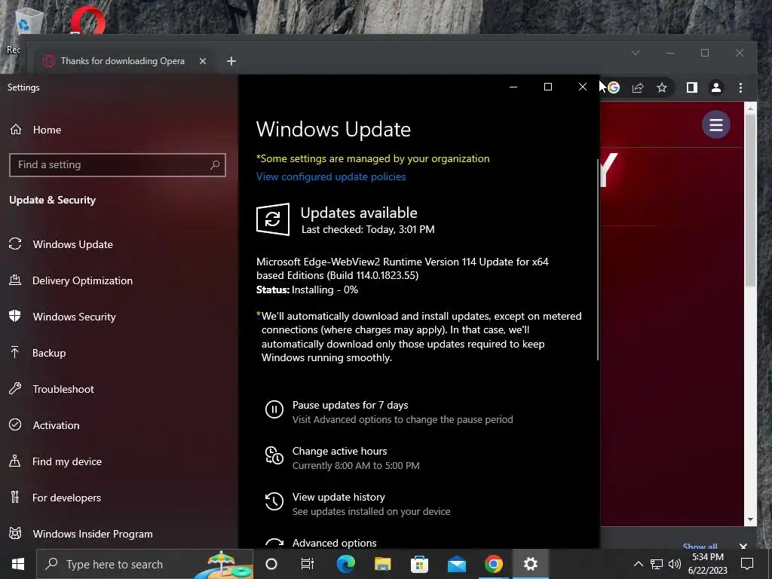This screenshot has height=579, width=772.
Task: Launch Microsoft Edge from taskbar
Action: (x=345, y=564)
